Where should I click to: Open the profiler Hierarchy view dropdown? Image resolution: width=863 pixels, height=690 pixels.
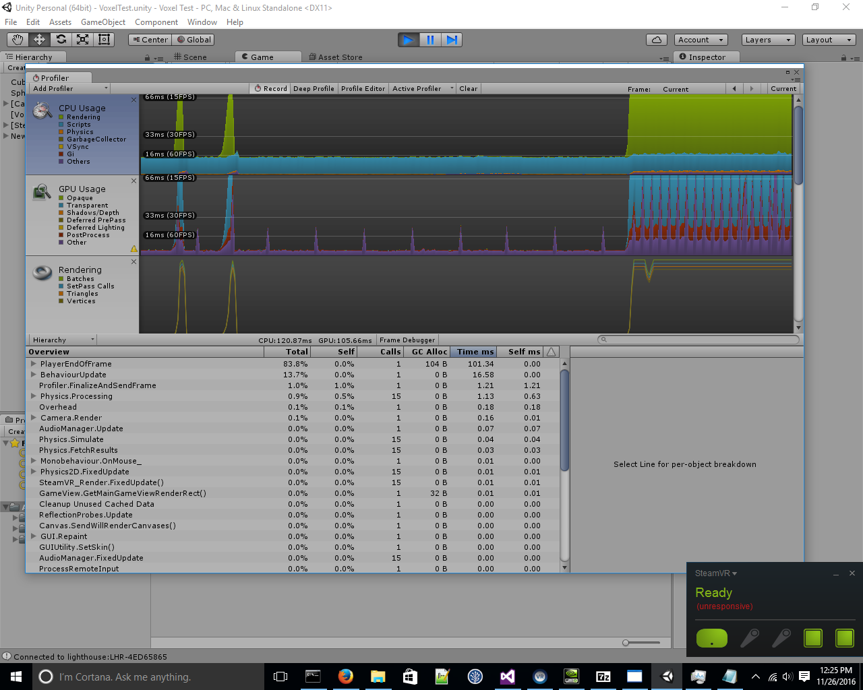(x=62, y=340)
